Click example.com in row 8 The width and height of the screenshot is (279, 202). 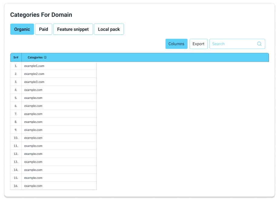(33, 122)
